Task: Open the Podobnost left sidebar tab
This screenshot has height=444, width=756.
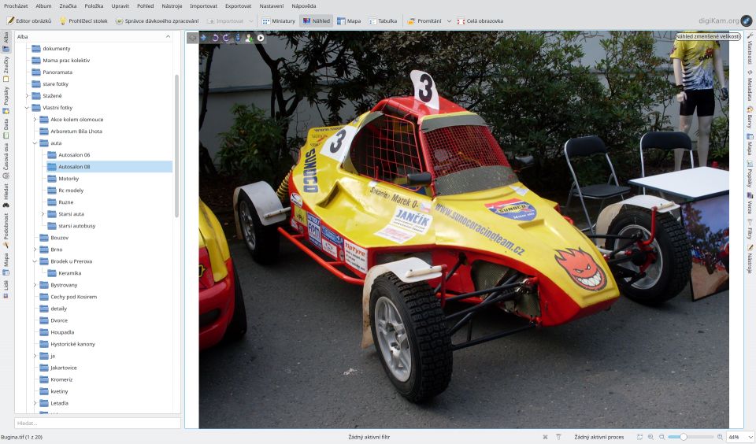Action: click(6, 230)
